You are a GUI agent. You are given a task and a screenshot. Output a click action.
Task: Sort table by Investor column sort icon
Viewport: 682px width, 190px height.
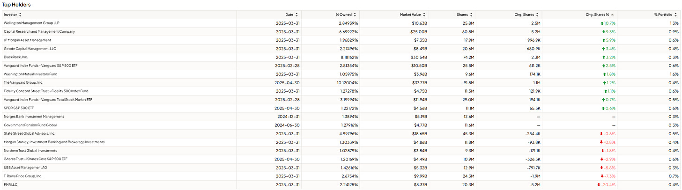coord(20,15)
